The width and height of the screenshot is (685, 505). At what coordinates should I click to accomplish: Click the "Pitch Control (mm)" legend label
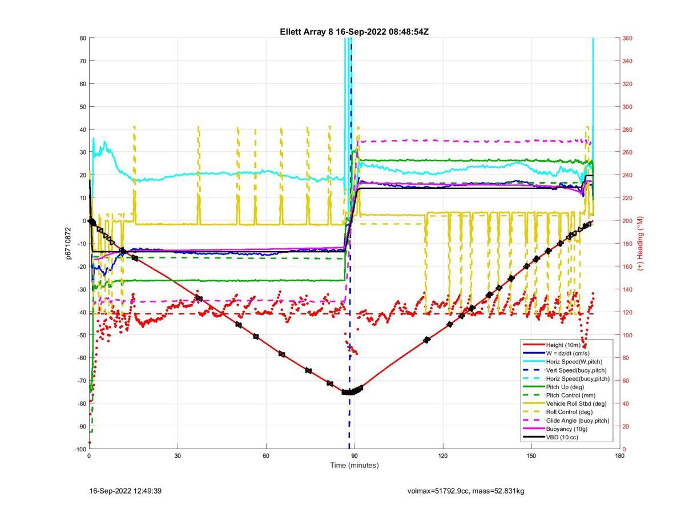(x=571, y=395)
